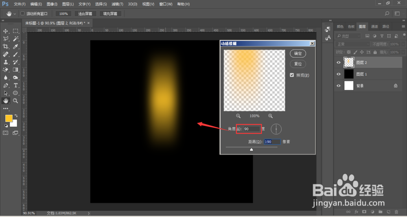Add a layer style with fx

(357, 212)
